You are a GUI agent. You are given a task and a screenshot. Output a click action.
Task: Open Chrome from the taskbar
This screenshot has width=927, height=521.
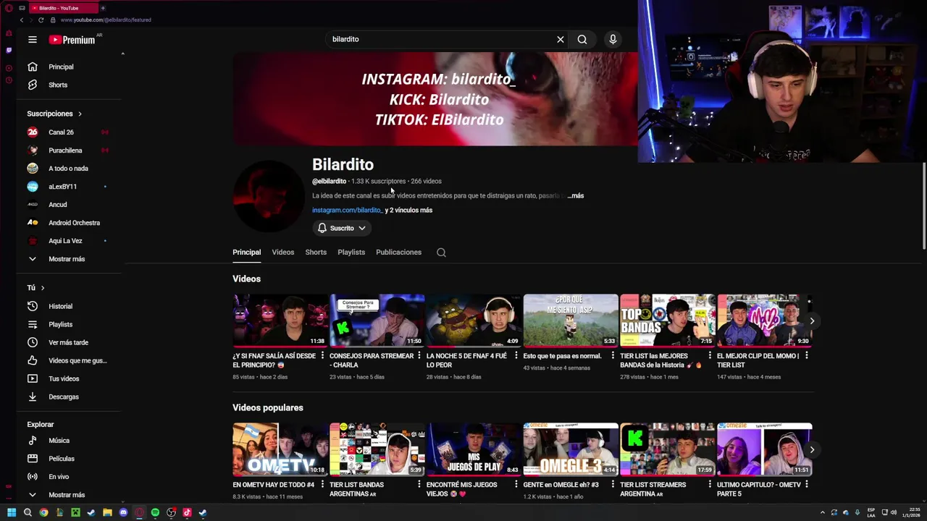coord(43,512)
